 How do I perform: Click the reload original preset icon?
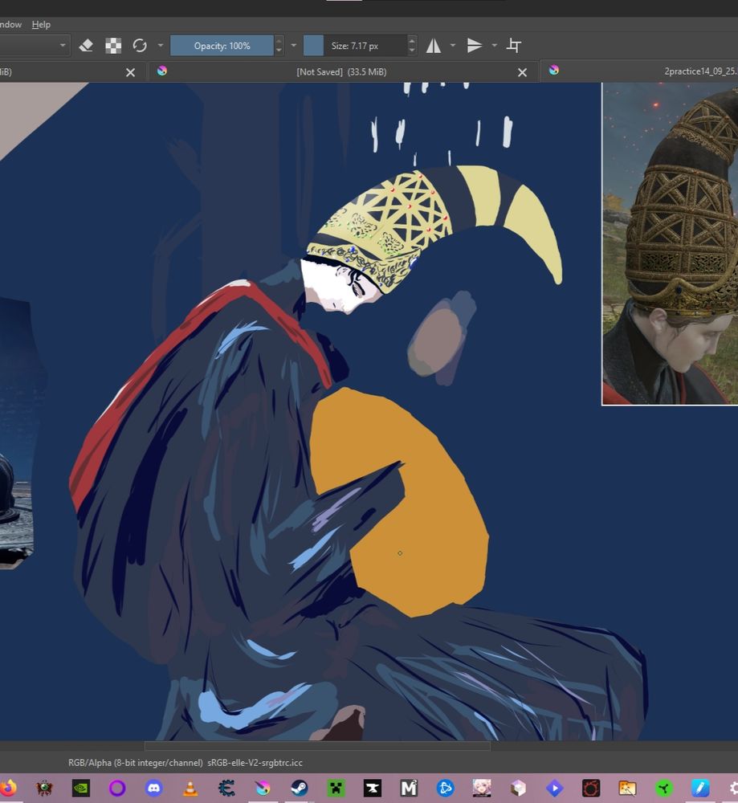tap(141, 46)
